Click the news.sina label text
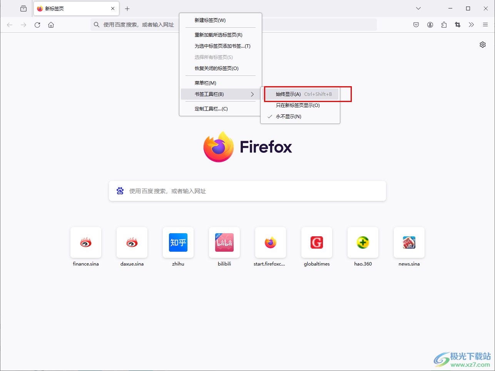 tap(409, 264)
